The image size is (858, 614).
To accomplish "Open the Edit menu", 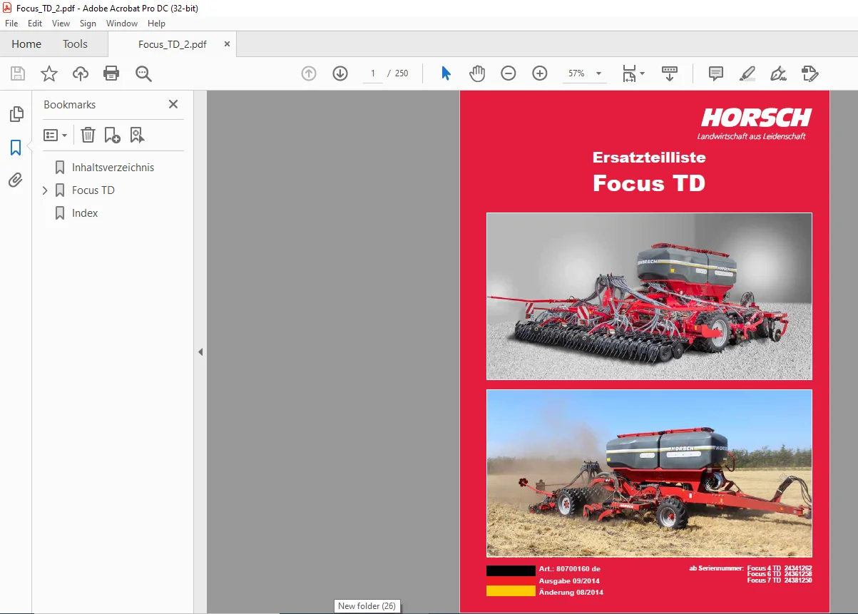I will click(35, 24).
